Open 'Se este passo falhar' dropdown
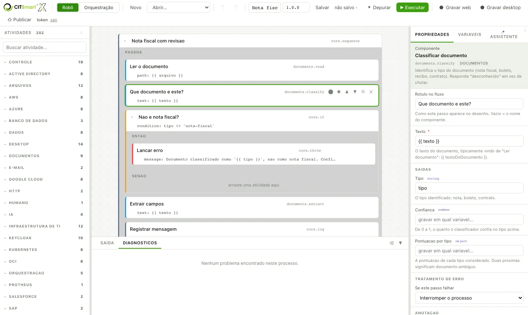 (469, 298)
